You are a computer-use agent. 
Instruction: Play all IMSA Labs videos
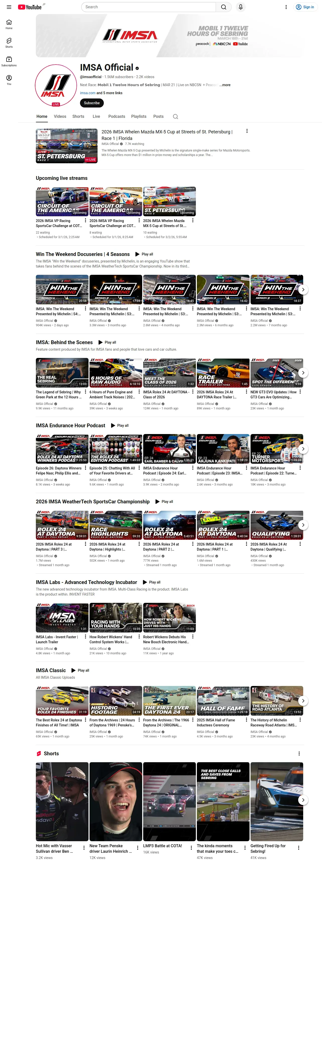[151, 582]
